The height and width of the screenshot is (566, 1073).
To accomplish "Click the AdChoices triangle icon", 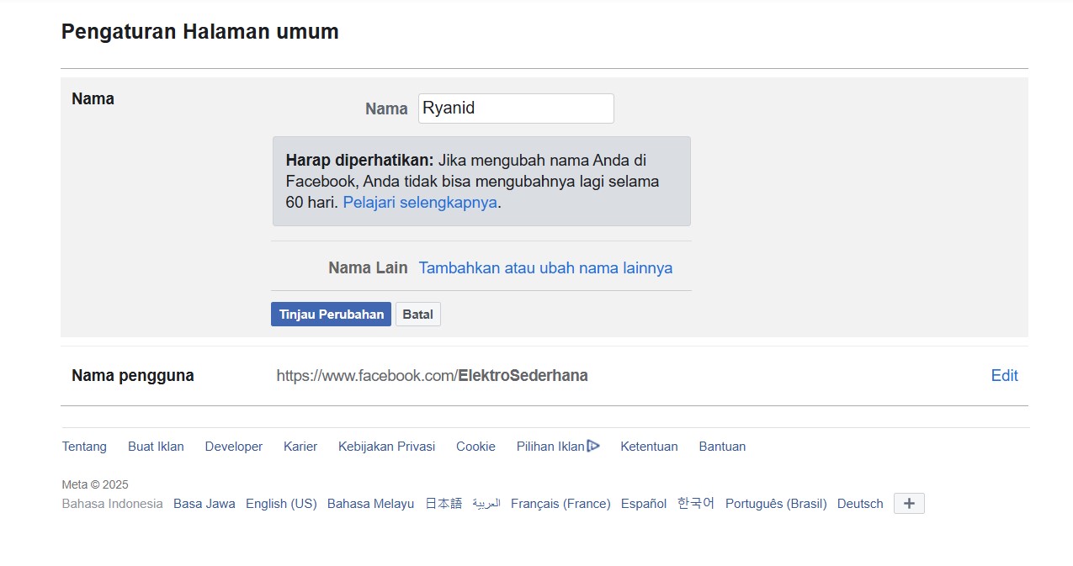I will 593,446.
